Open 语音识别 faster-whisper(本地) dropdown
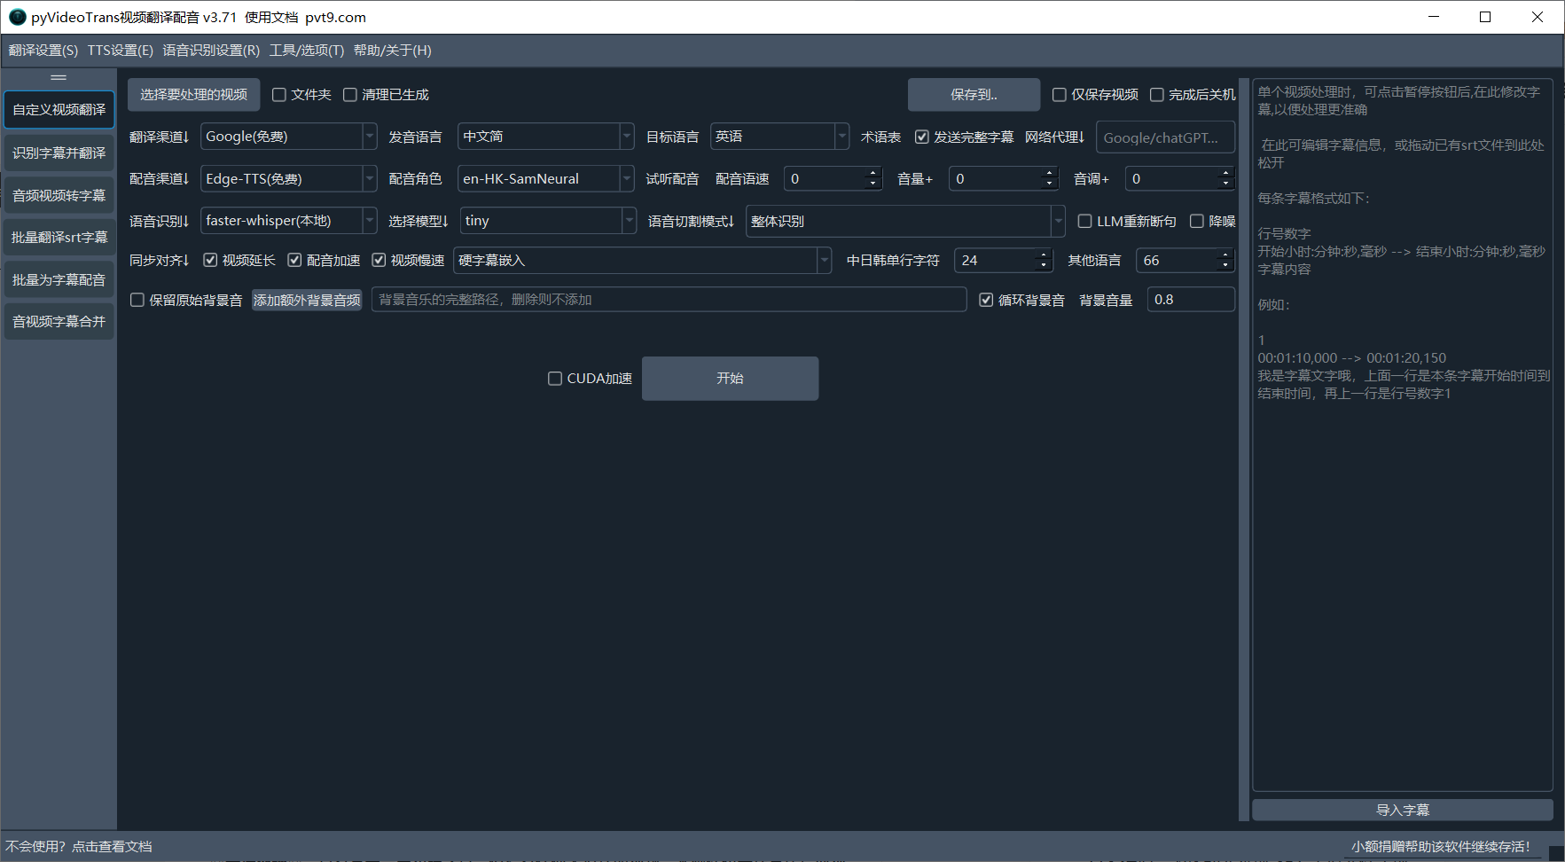This screenshot has width=1565, height=862. [289, 221]
